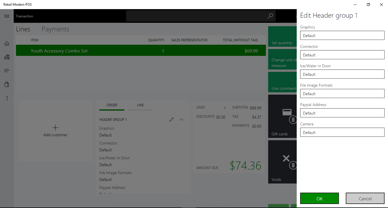Click the Voids X icon
The height and width of the screenshot is (208, 388).
286,158
